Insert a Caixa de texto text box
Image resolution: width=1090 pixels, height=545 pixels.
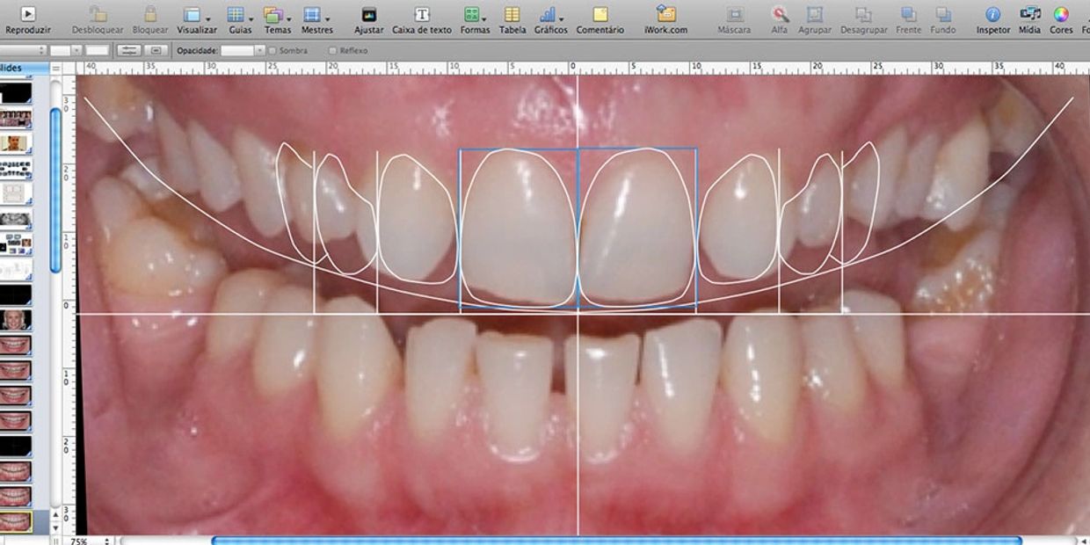[x=422, y=15]
